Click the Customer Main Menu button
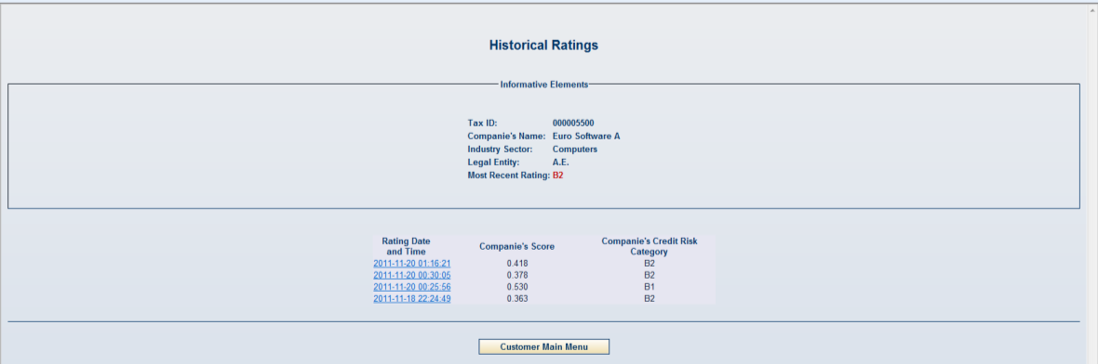Viewport: 1098px width, 364px height. point(543,347)
